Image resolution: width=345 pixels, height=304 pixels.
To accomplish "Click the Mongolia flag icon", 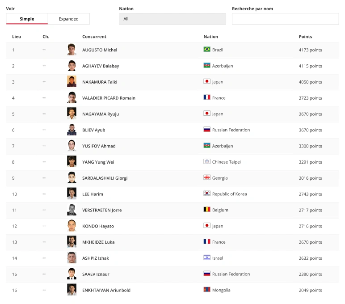I will pos(207,290).
